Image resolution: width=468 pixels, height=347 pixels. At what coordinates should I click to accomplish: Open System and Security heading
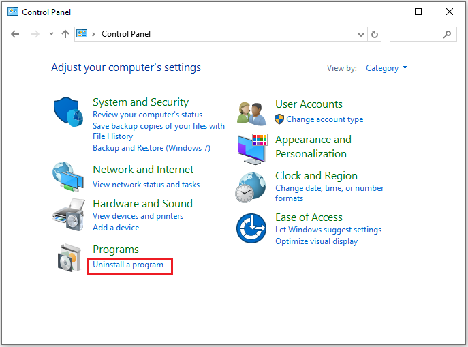[140, 102]
